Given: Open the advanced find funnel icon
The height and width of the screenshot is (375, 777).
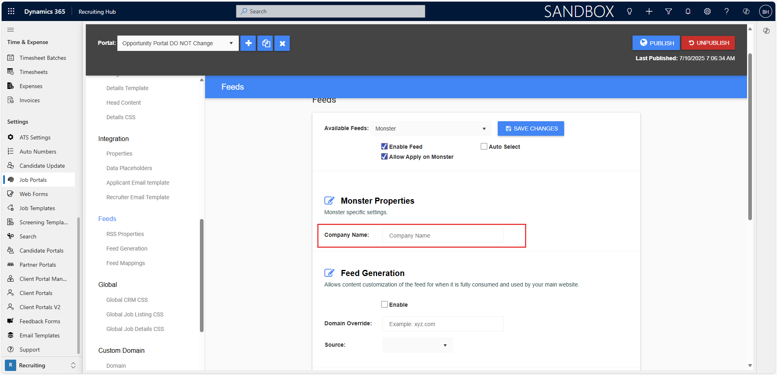Looking at the screenshot, I should [x=669, y=11].
